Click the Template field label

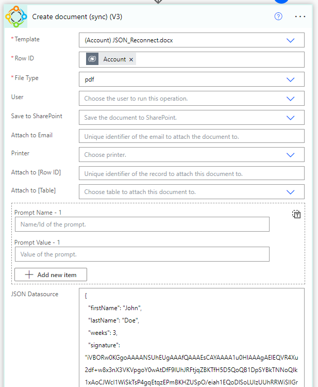27,39
